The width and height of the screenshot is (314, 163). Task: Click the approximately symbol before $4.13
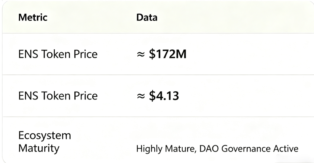141,96
